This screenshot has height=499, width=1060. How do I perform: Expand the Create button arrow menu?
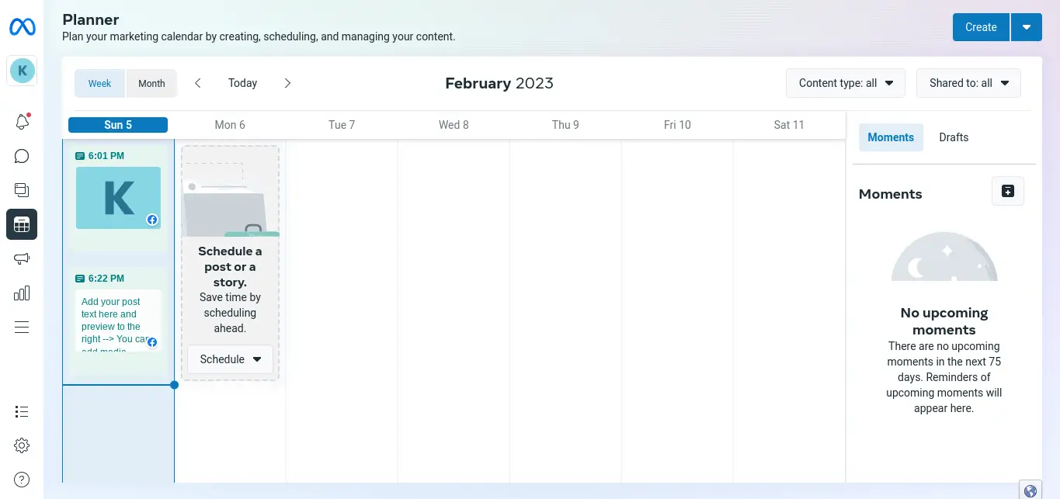click(1027, 27)
